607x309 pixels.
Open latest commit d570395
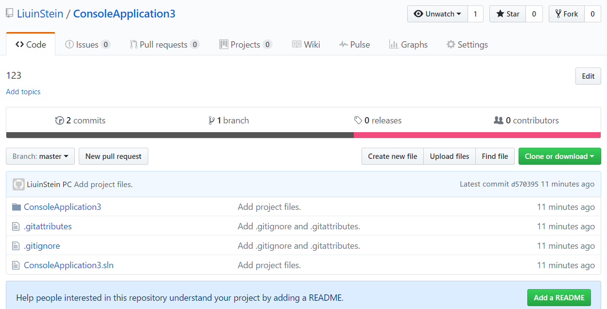(524, 185)
